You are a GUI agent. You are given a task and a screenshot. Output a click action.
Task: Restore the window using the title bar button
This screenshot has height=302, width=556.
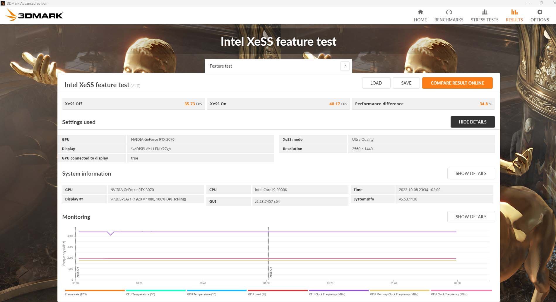point(541,3)
